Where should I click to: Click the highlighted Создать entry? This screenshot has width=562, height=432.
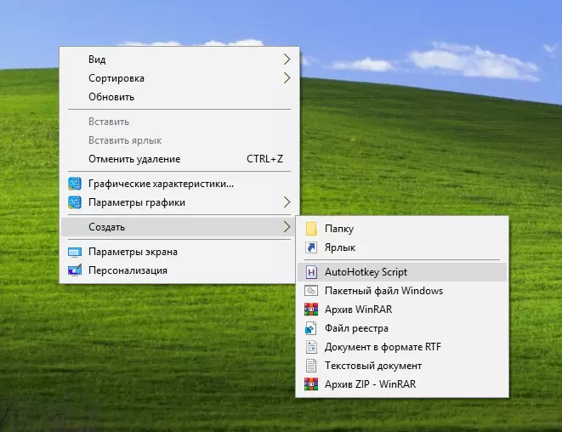tap(178, 227)
